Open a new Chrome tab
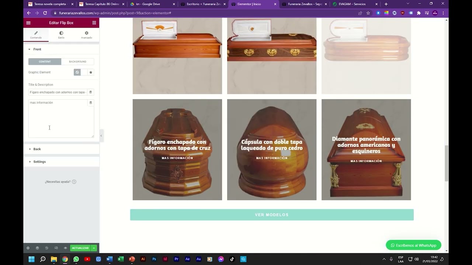The height and width of the screenshot is (265, 472). [x=386, y=4]
